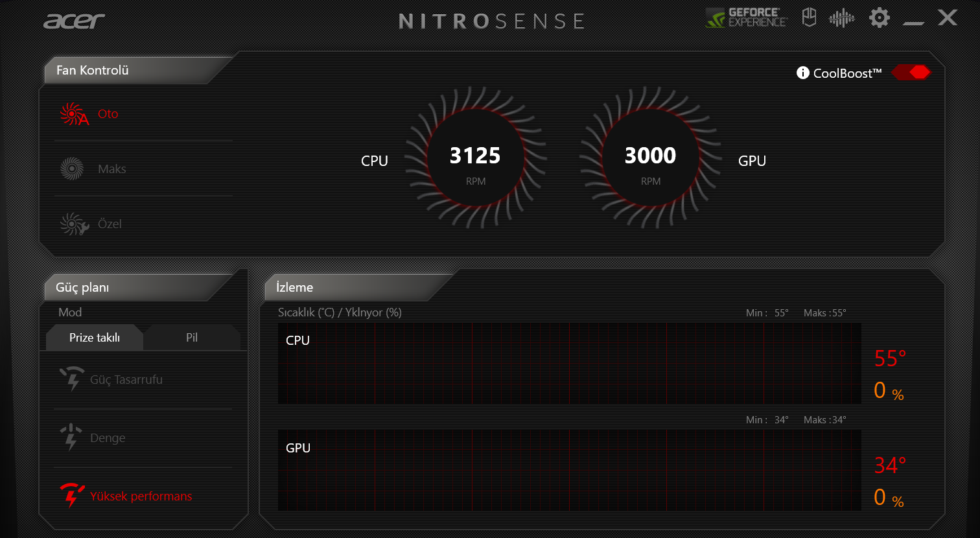Image resolution: width=980 pixels, height=538 pixels.
Task: Open the audio waveform icon in header
Action: coord(842,18)
